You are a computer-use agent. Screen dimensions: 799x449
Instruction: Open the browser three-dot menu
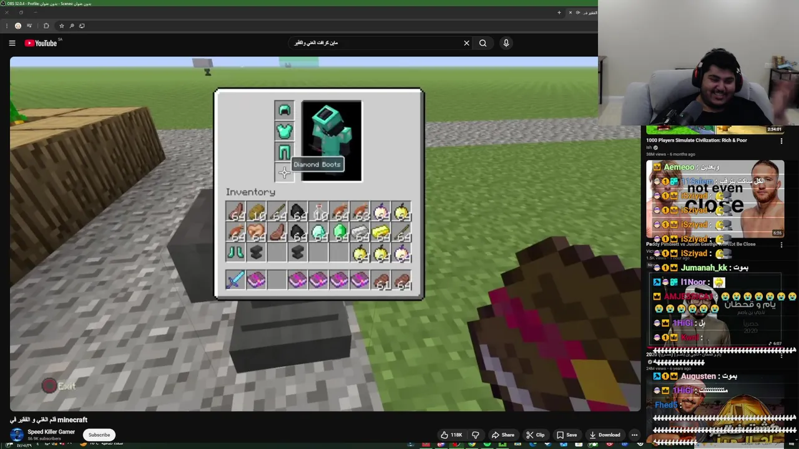point(7,26)
